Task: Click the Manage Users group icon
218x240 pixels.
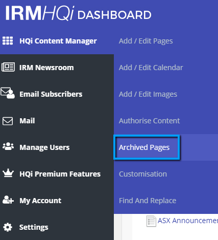Action: [8, 146]
